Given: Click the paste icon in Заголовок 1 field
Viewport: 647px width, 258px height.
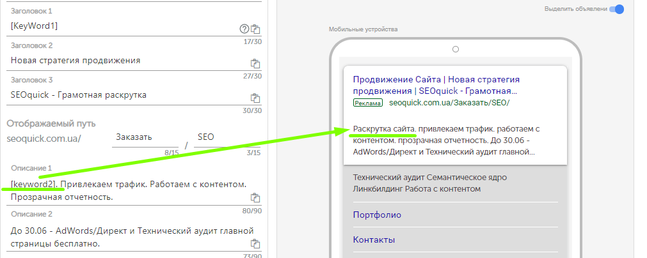Looking at the screenshot, I should click(x=256, y=29).
